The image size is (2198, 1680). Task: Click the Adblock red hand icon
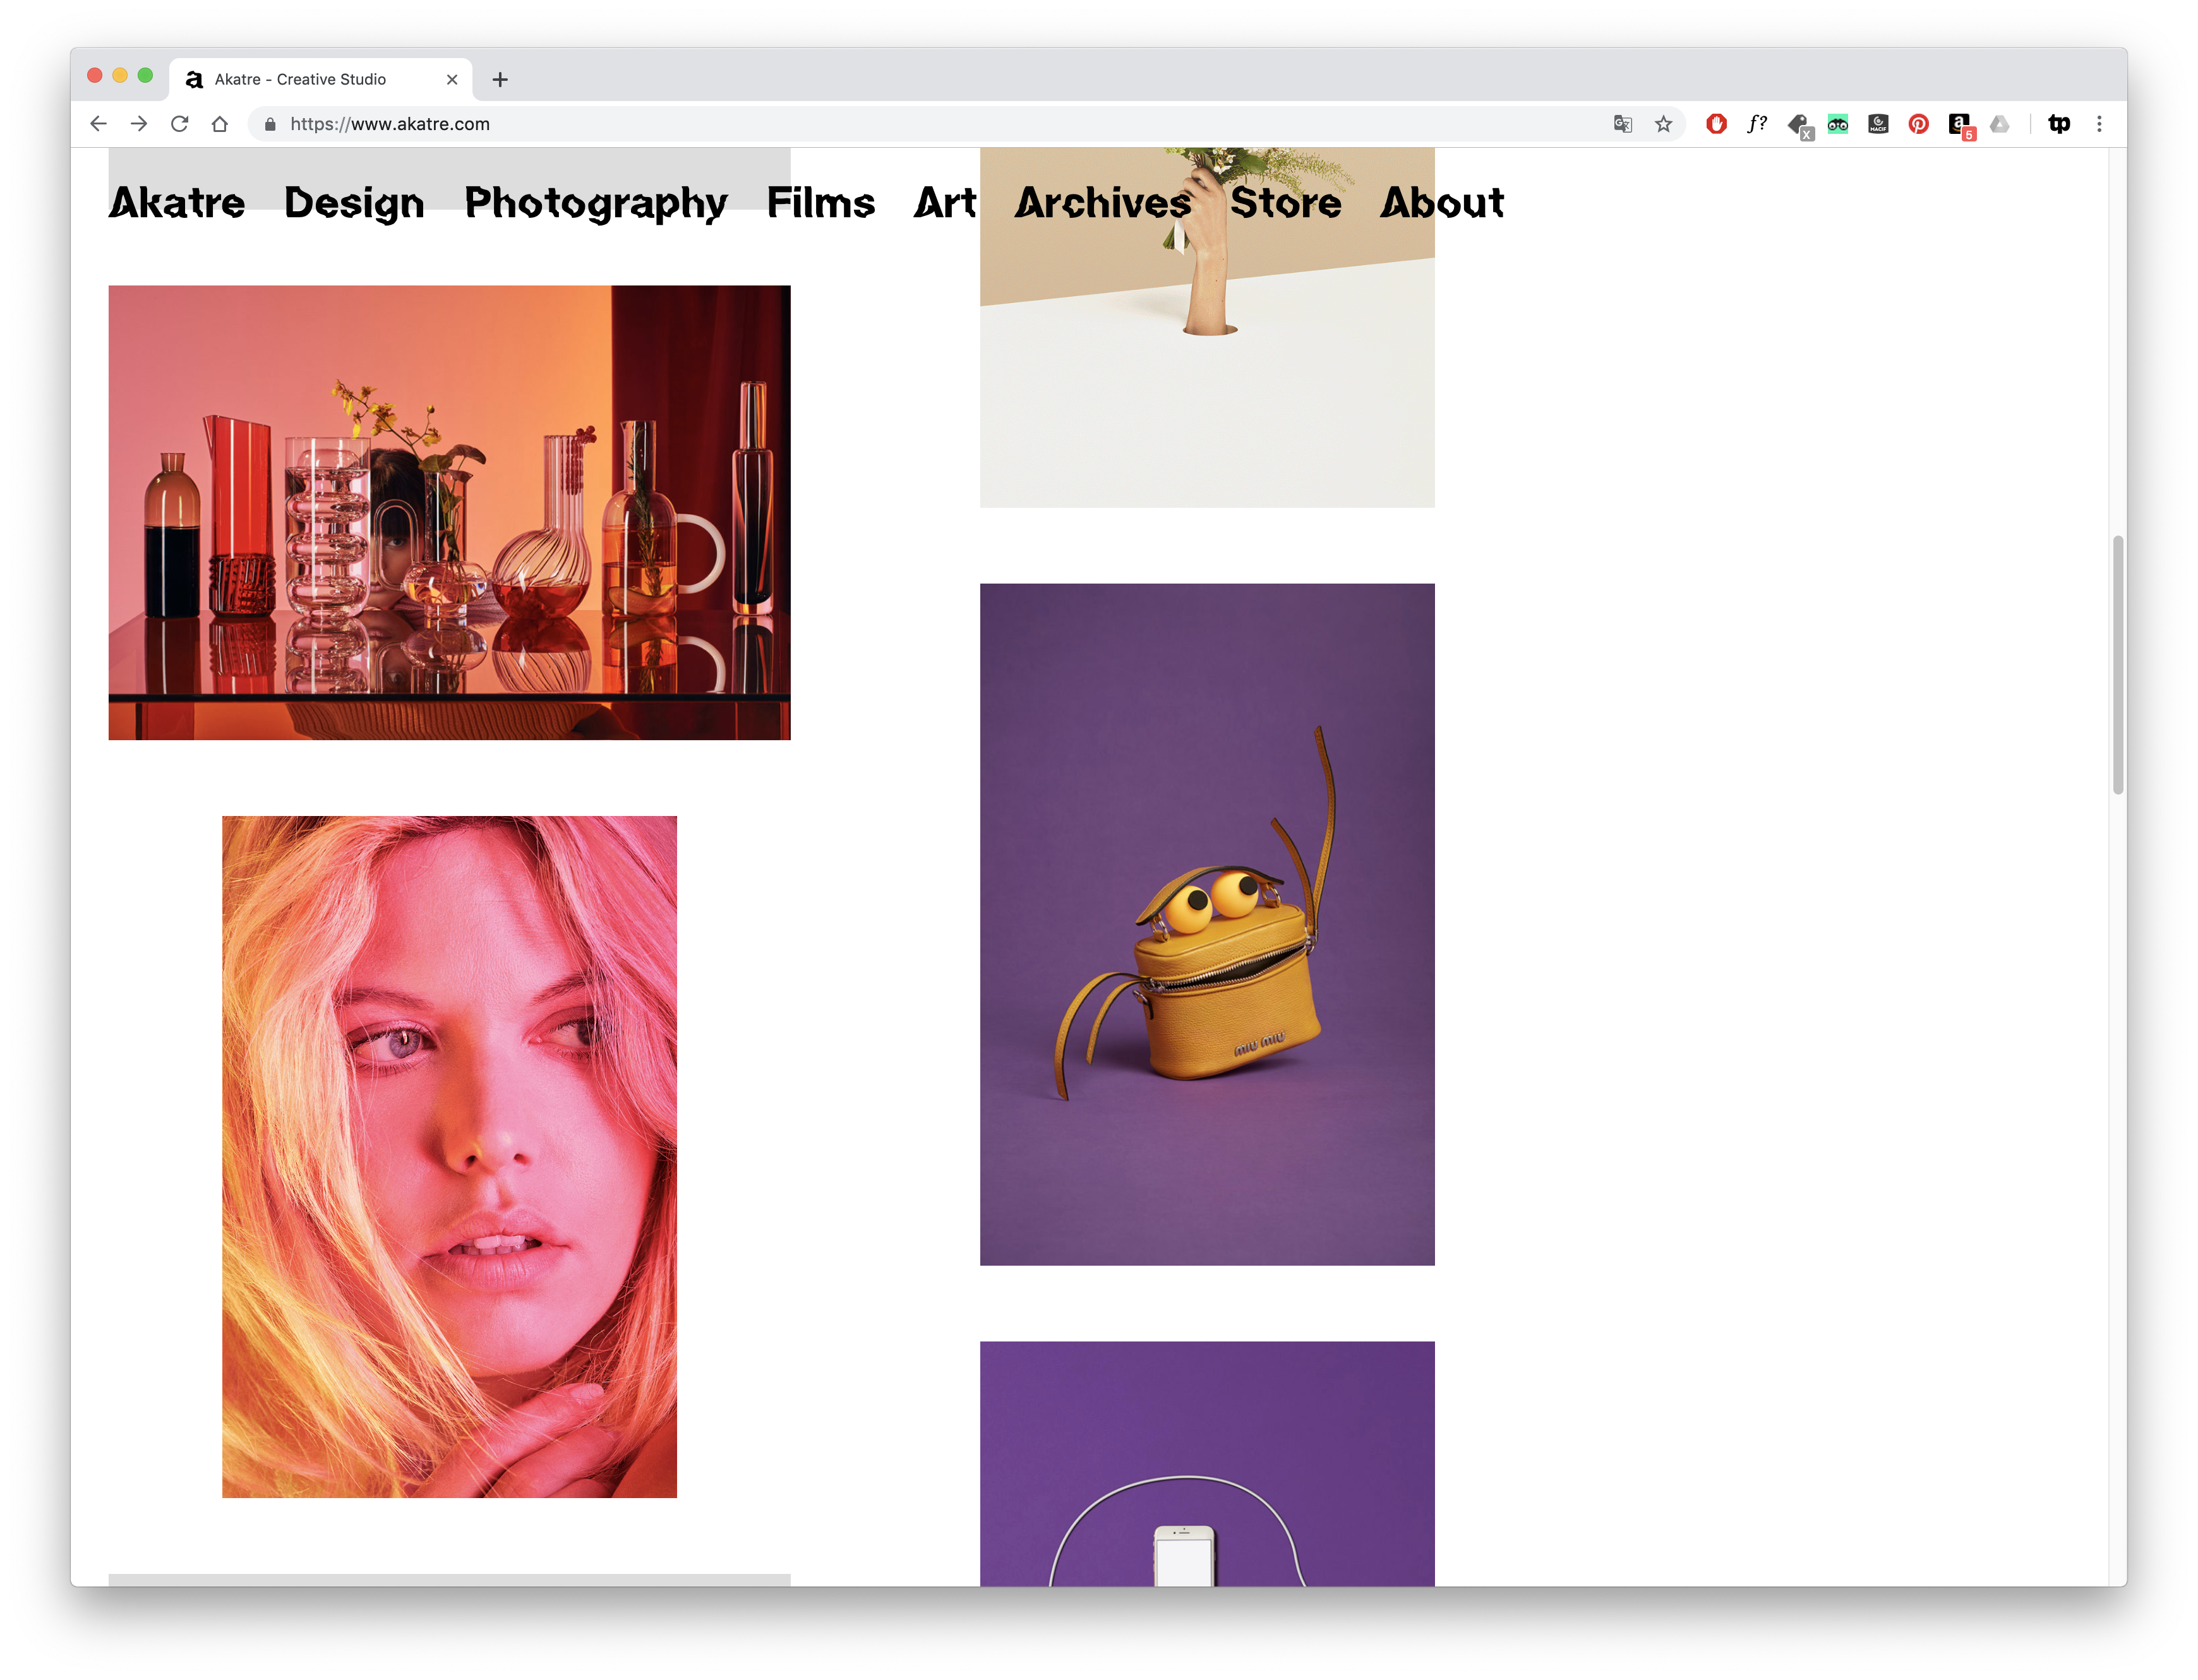(x=1716, y=124)
